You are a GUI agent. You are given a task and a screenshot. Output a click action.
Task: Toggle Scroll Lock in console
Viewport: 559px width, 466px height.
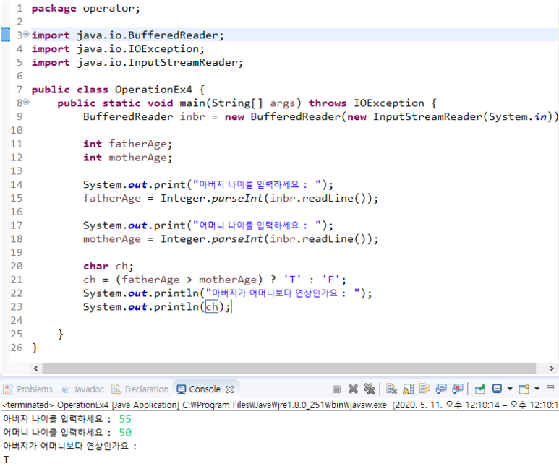point(408,389)
